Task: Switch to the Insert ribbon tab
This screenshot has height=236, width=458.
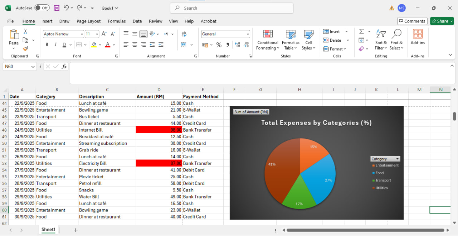Action: click(x=47, y=21)
